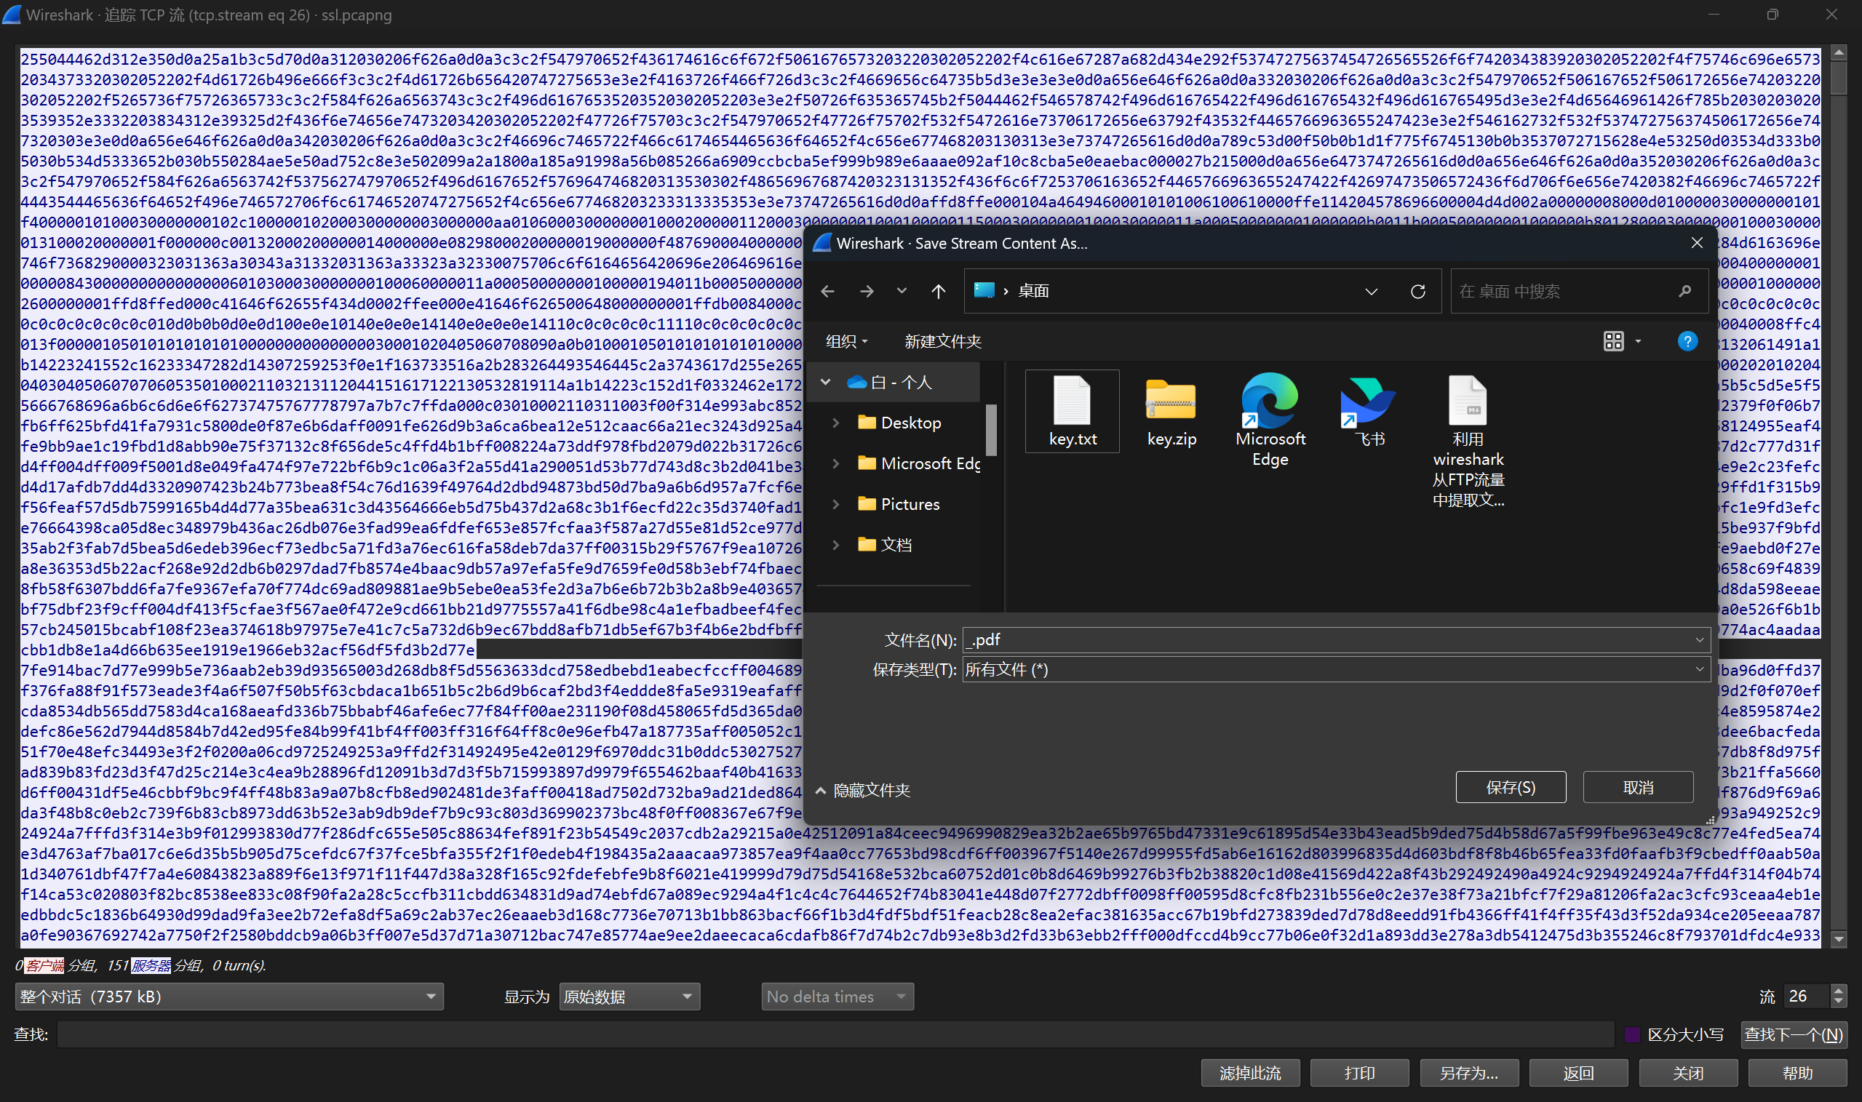
Task: Click the 滤掉此流 button
Action: 1250,1073
